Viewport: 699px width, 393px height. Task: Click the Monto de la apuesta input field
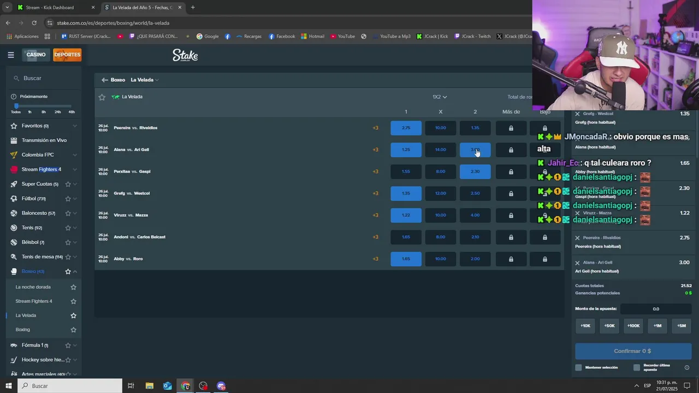[656, 309]
